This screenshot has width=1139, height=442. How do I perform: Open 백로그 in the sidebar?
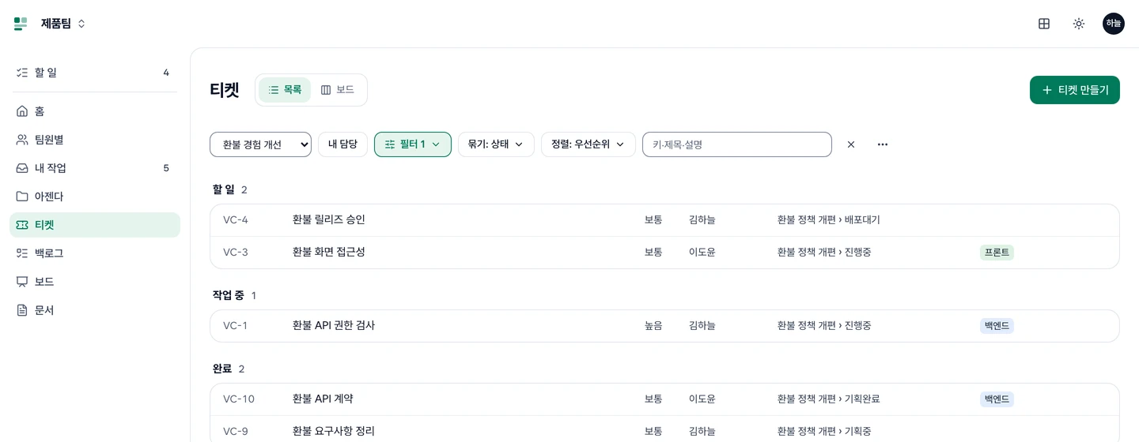pos(95,253)
